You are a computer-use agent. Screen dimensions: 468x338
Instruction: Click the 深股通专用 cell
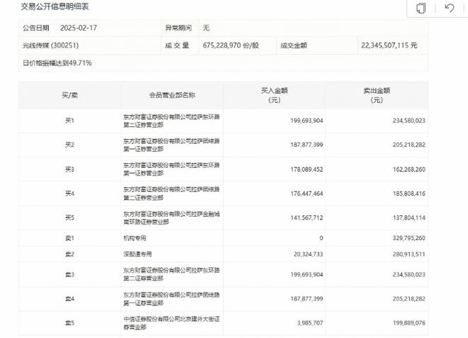(x=138, y=254)
